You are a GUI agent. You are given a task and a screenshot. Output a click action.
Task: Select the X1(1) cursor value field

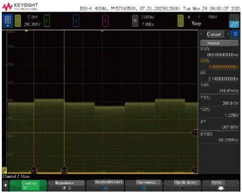219,52
